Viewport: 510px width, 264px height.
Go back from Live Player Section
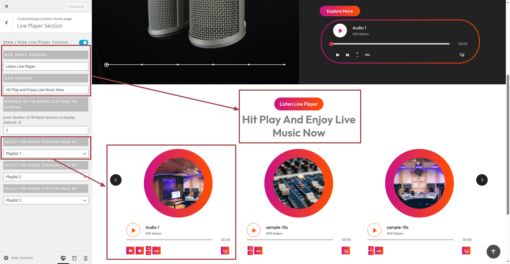[7, 23]
